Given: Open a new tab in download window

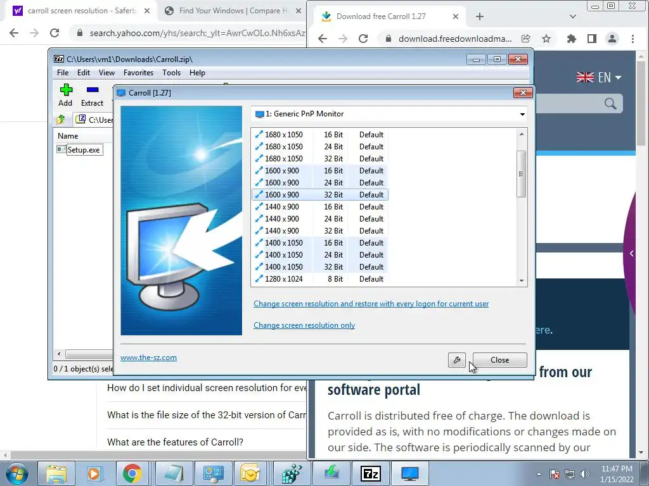Looking at the screenshot, I should (480, 16).
